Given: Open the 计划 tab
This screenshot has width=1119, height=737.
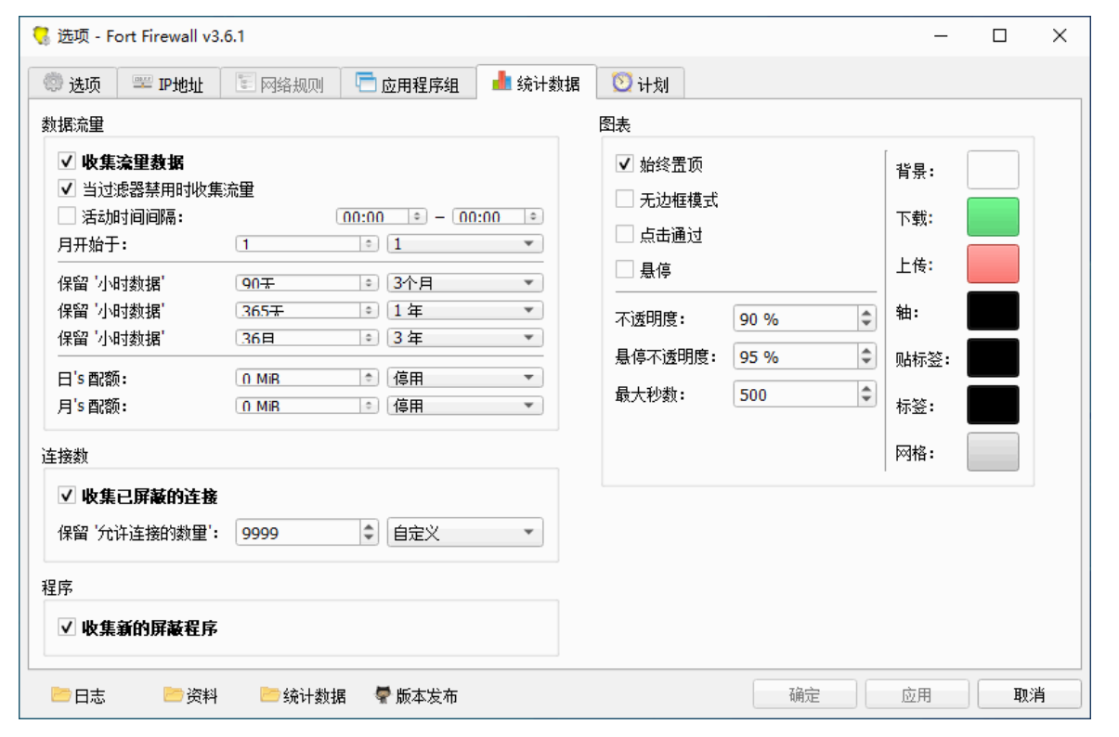Looking at the screenshot, I should 640,84.
